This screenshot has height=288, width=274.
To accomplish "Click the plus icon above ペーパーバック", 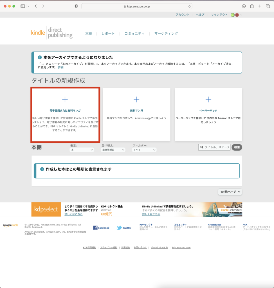I will (x=208, y=100).
